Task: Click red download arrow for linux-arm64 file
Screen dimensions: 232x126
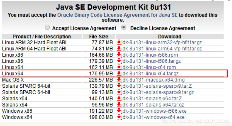Action: click(x=119, y=48)
